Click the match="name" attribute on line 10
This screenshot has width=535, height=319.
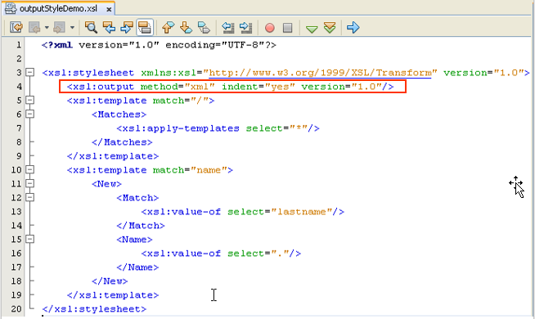point(190,170)
